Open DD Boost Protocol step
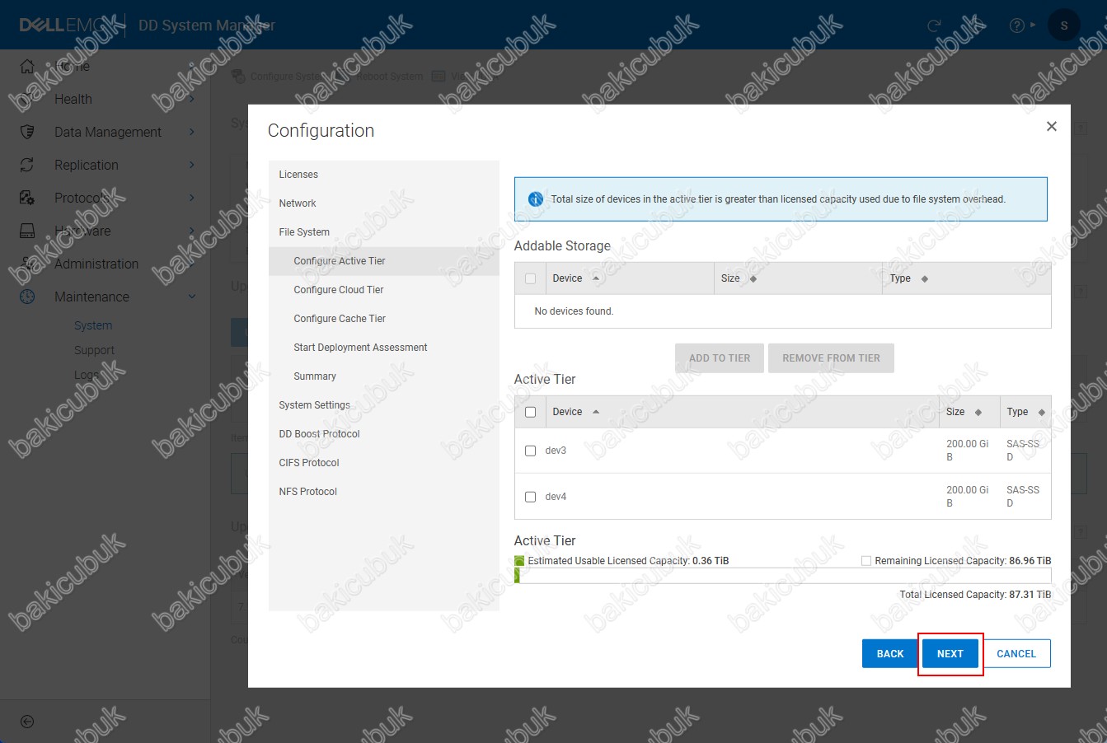 coord(384,434)
